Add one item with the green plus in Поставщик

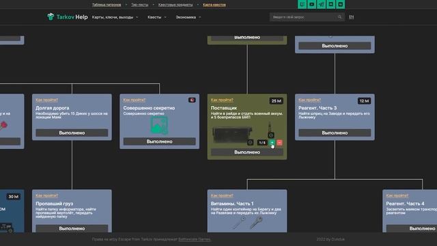pos(272,143)
